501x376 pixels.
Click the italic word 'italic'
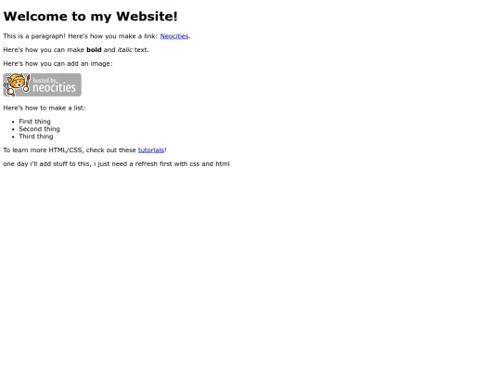point(125,50)
